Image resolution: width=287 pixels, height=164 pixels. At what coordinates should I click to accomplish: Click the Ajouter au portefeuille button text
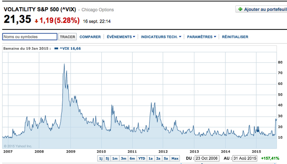point(266,9)
